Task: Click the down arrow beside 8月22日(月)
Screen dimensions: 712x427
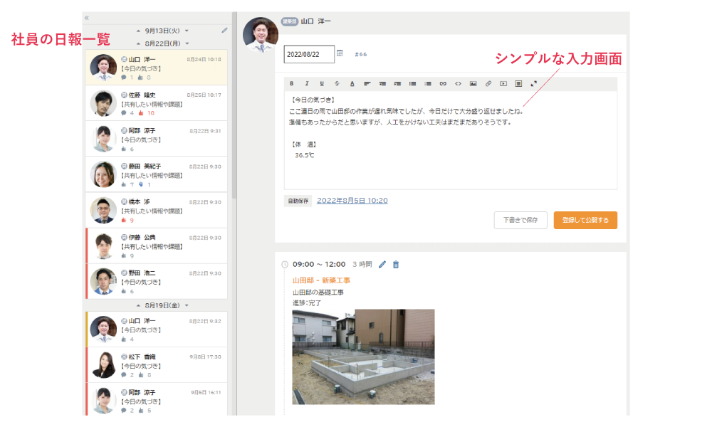Action: [x=187, y=43]
